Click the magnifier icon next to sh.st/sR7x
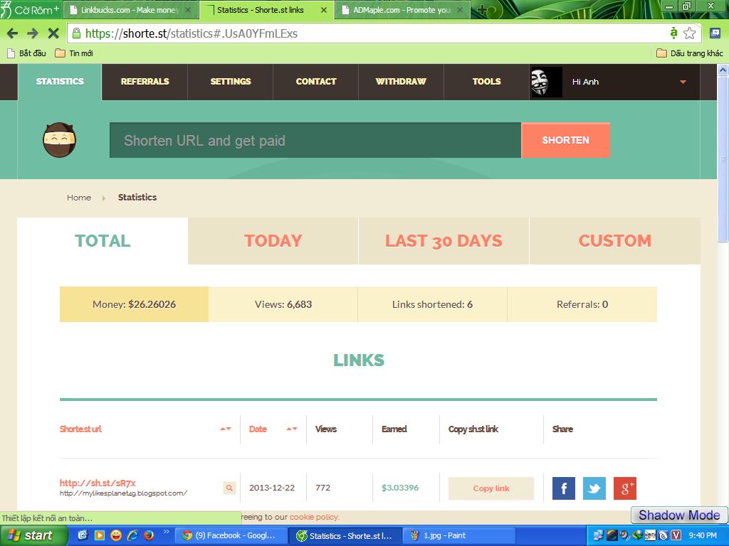Viewport: 729px width, 546px height. pyautogui.click(x=229, y=488)
